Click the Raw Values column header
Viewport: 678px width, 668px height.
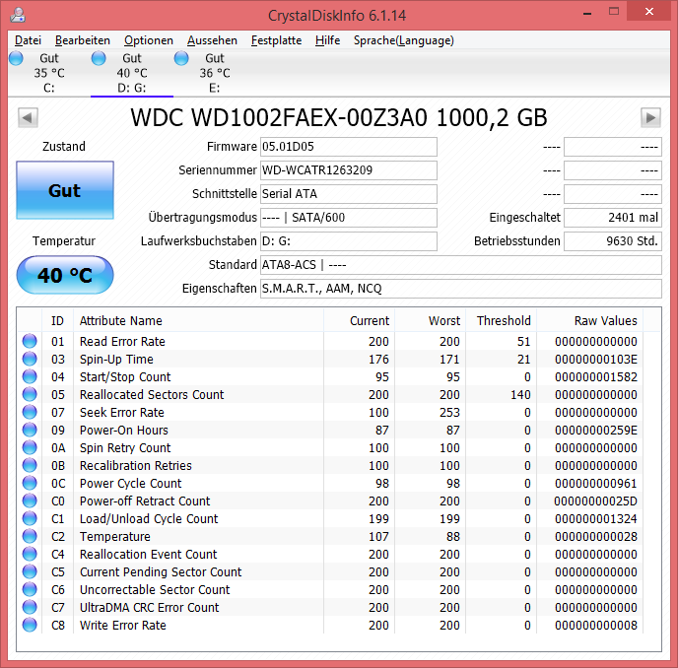(x=589, y=321)
